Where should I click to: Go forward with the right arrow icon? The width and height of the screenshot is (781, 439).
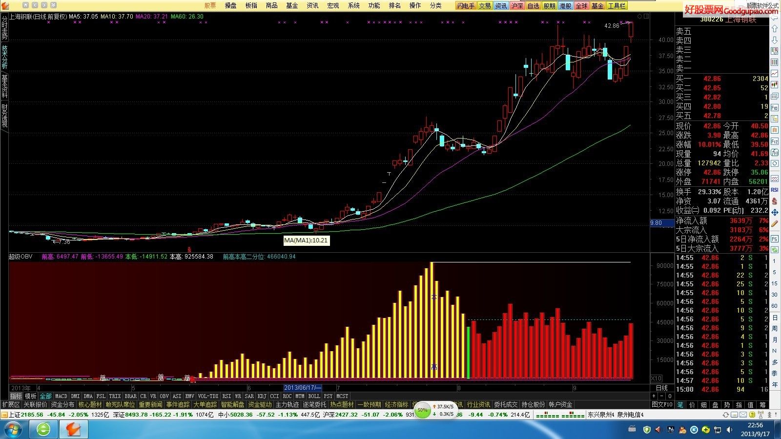[x=44, y=5]
